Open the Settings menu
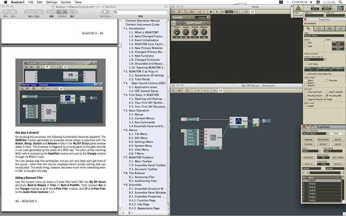The height and width of the screenshot is (216, 346). tap(51, 2)
